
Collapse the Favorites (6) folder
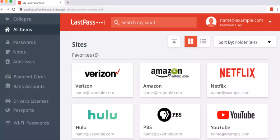pyautogui.click(x=85, y=55)
